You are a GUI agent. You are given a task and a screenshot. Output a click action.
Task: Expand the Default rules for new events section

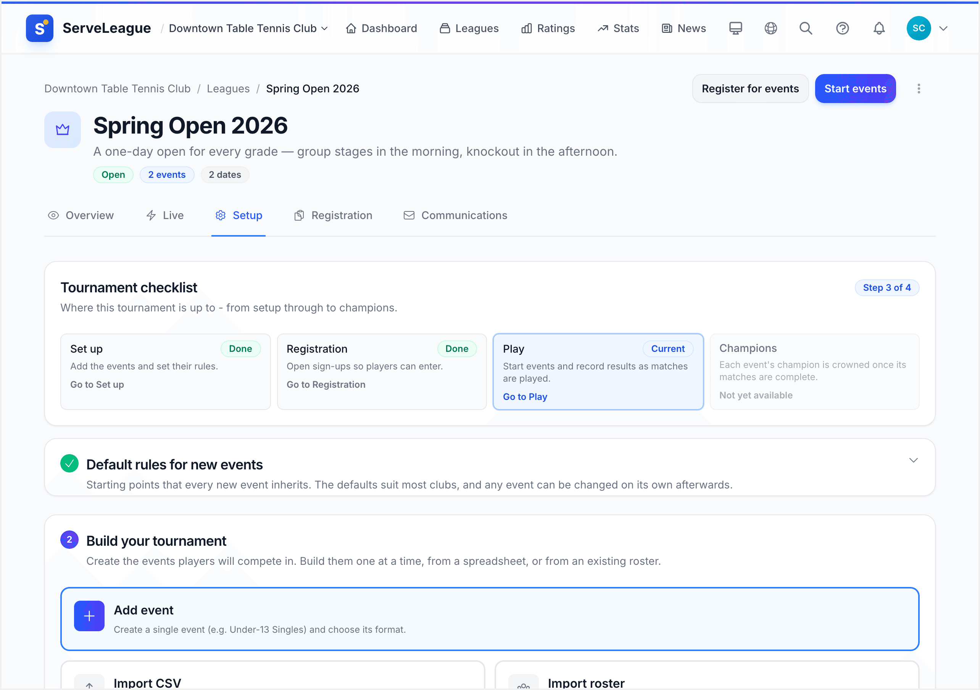tap(914, 460)
